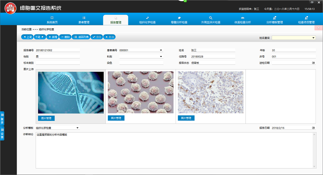The width and height of the screenshot is (323, 175).
Task: Click 图片管理 under the cells image
Action: pyautogui.click(x=116, y=118)
